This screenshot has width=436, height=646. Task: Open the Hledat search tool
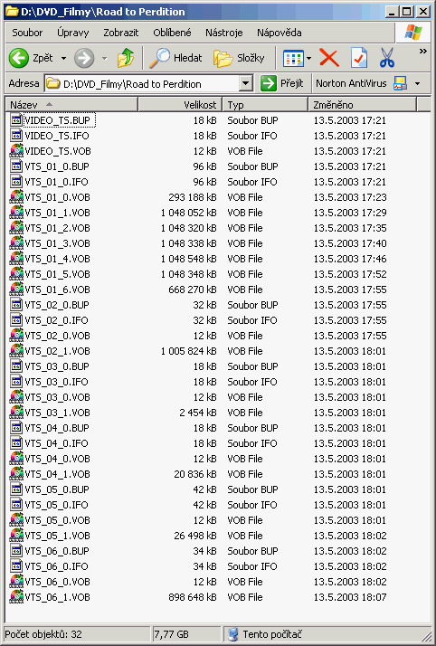175,58
